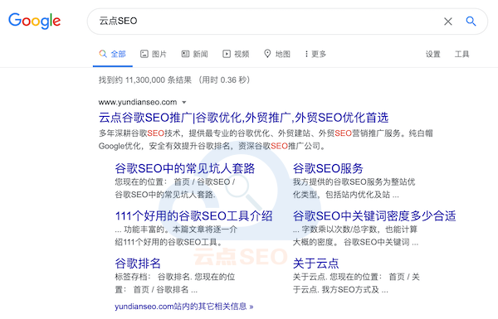Click the Google logo
498x319 pixels.
point(34,21)
